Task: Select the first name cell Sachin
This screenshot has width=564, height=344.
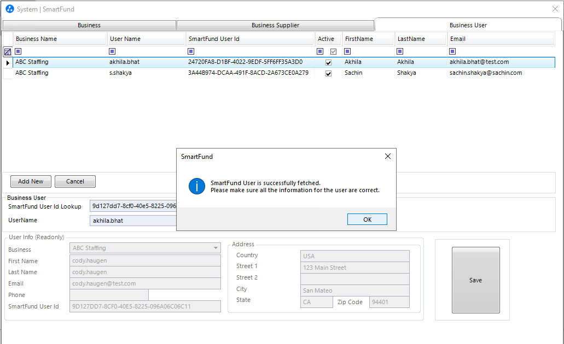Action: [368, 73]
